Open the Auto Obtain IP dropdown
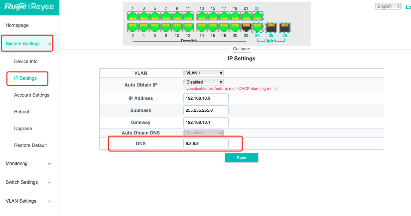 pos(203,82)
